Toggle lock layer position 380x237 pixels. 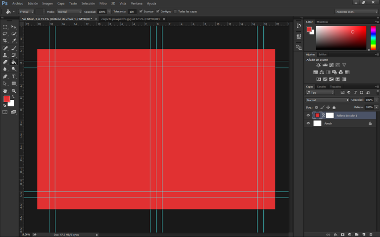(328, 107)
